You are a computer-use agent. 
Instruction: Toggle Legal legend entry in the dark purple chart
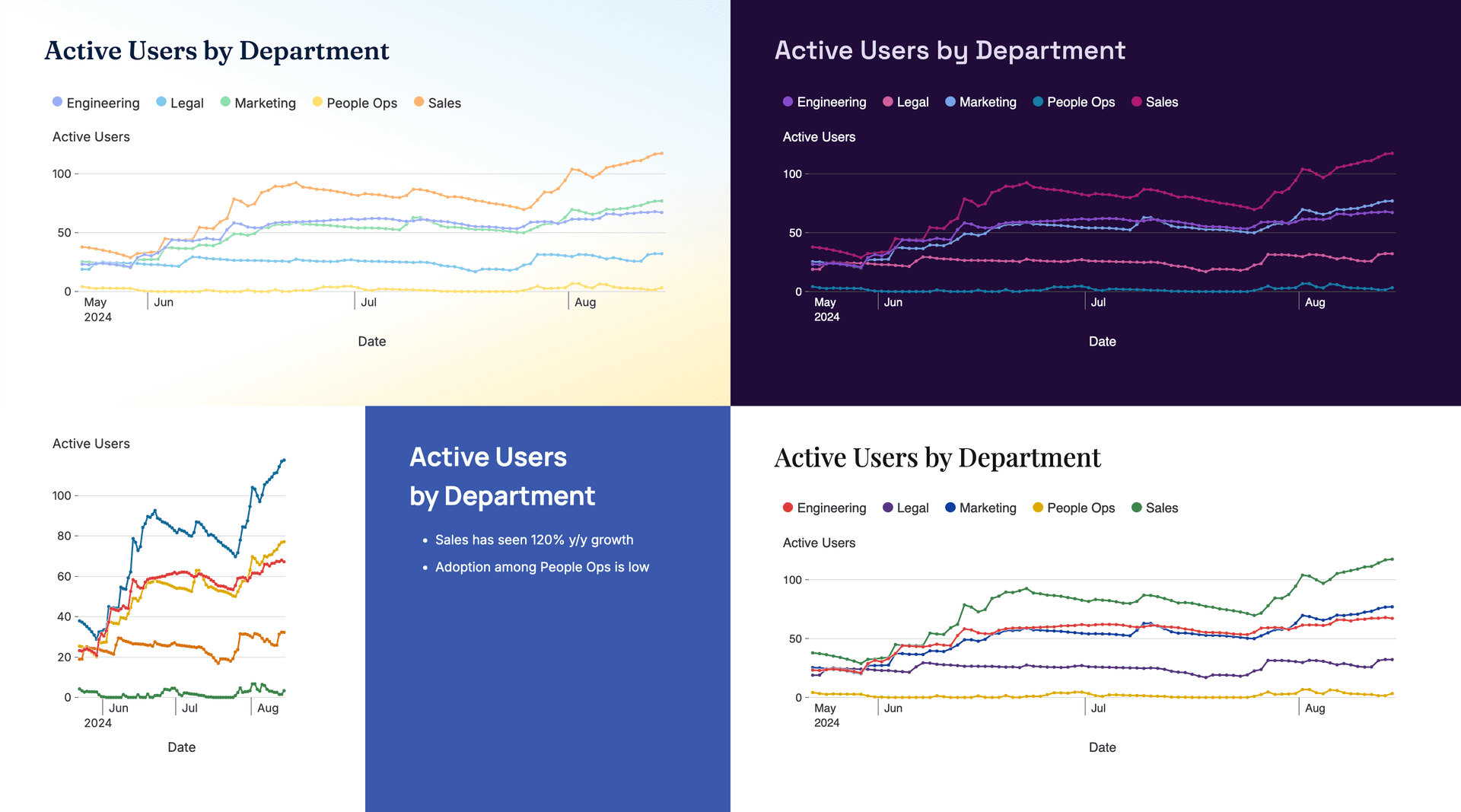[906, 102]
